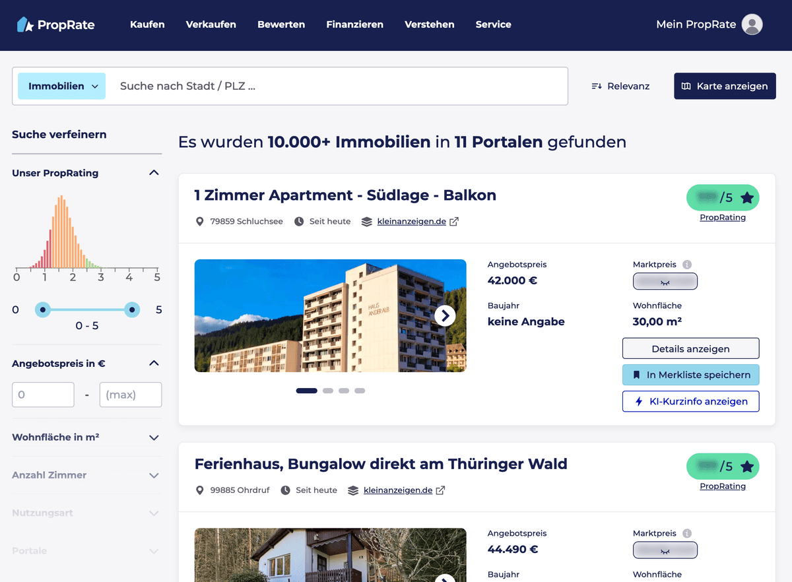Image resolution: width=792 pixels, height=582 pixels.
Task: Click external link icon beside Ohrdruf kleinanzeigen.de
Action: coord(440,490)
